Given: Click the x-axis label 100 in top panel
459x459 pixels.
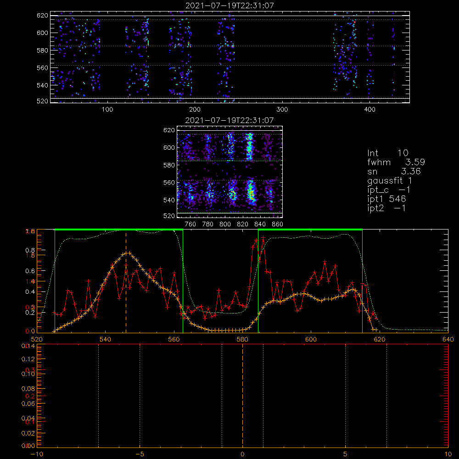Looking at the screenshot, I should point(107,110).
